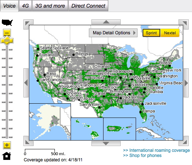Screen dimensions: 192x165
Task: Click the yellow minus zoom-out button
Action: (7, 33)
